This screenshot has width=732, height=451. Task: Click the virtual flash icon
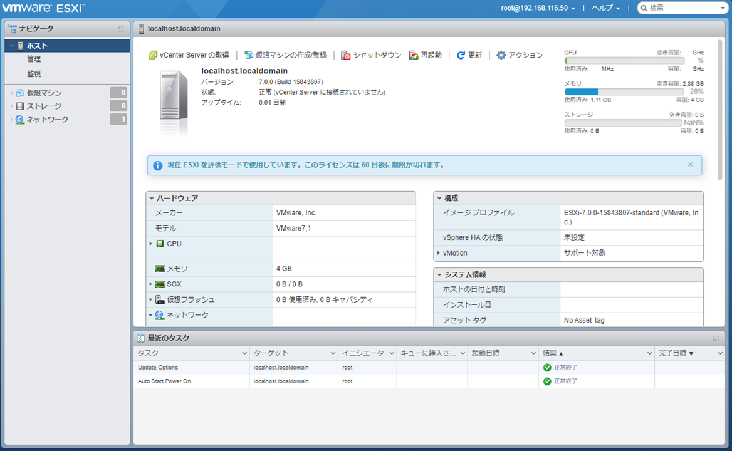[x=160, y=299]
